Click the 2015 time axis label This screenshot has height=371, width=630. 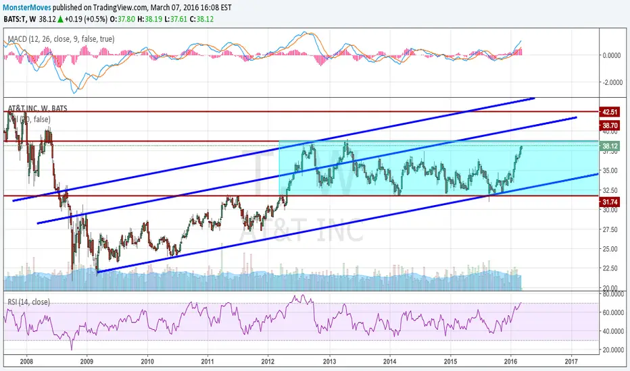coord(450,362)
